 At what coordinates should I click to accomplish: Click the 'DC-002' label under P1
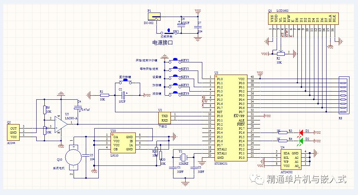tap(149, 23)
